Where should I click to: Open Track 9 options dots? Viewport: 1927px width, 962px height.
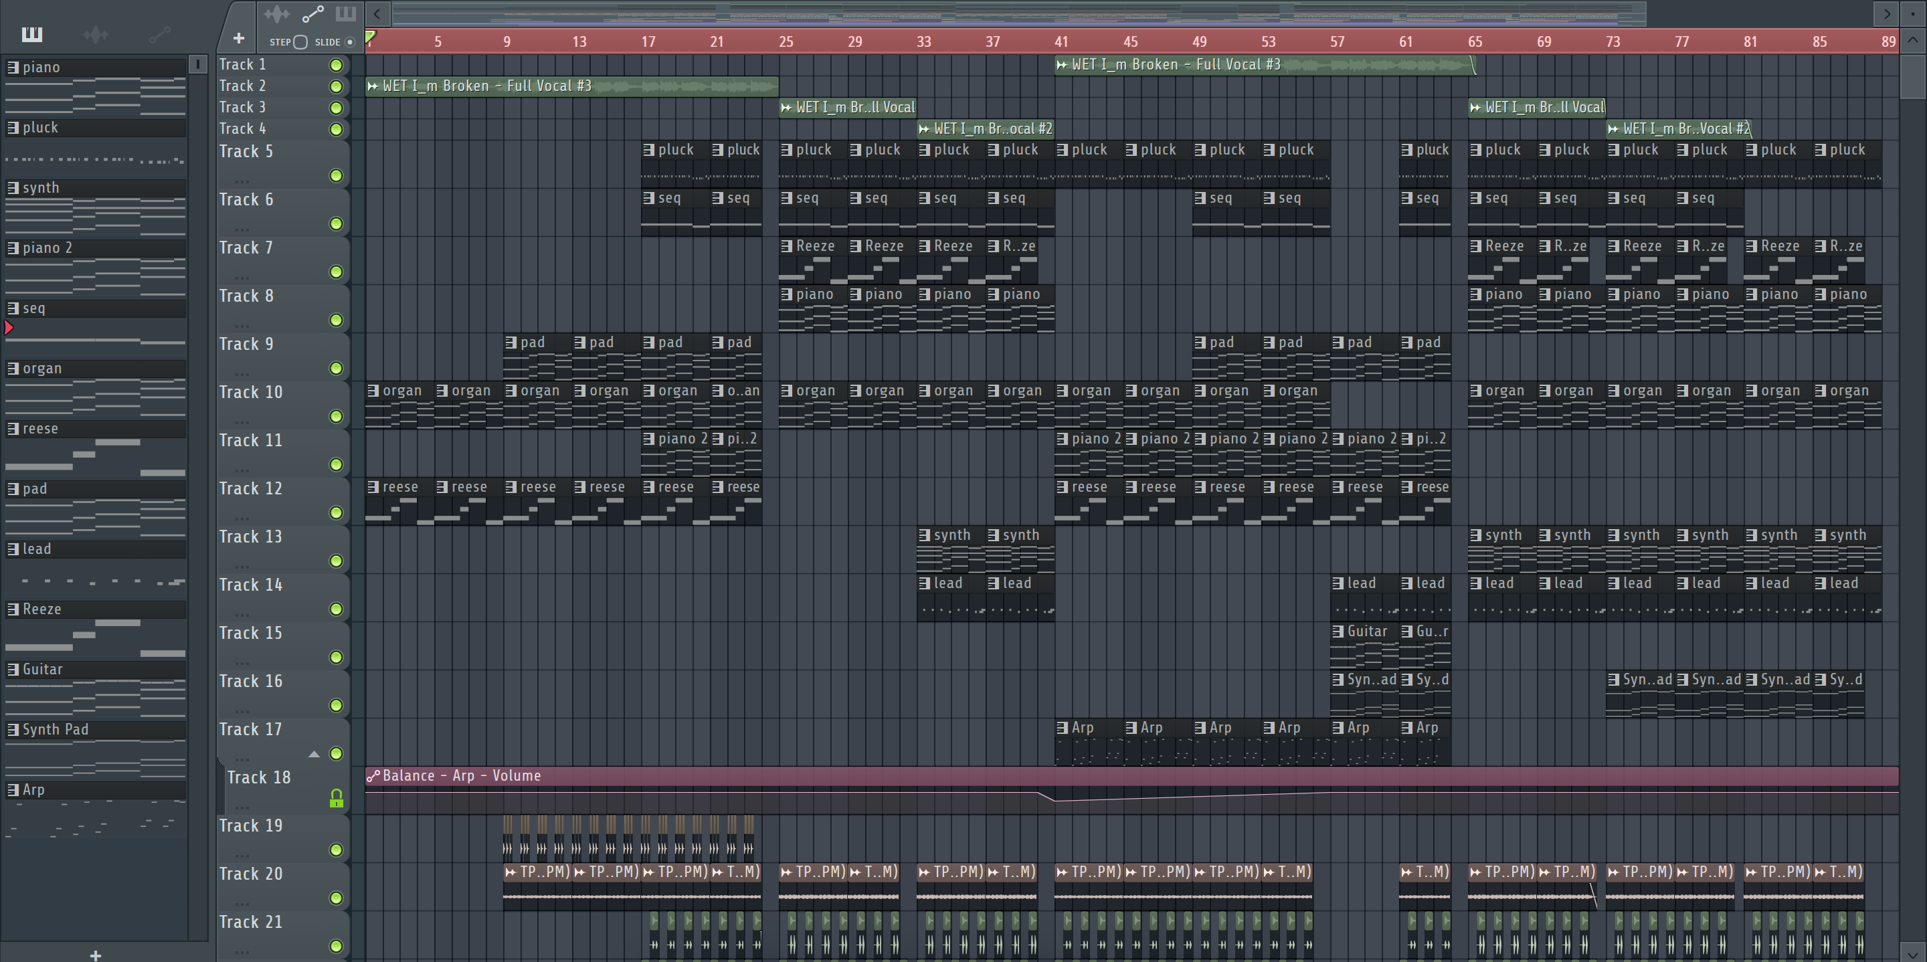tap(242, 374)
